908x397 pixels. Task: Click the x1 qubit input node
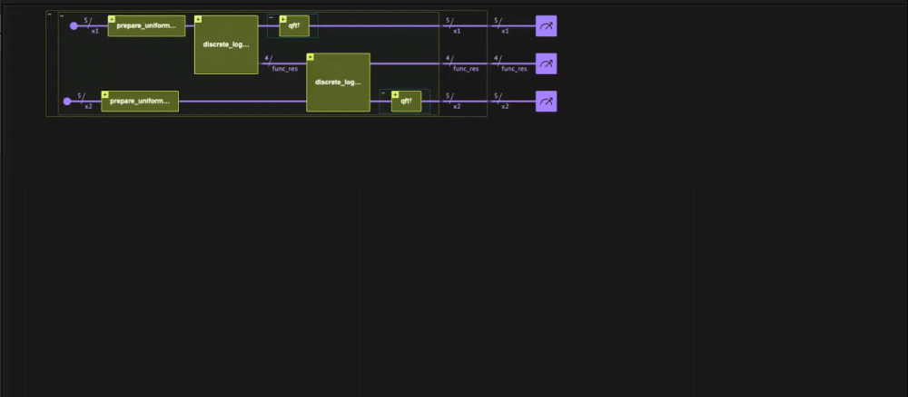point(74,26)
